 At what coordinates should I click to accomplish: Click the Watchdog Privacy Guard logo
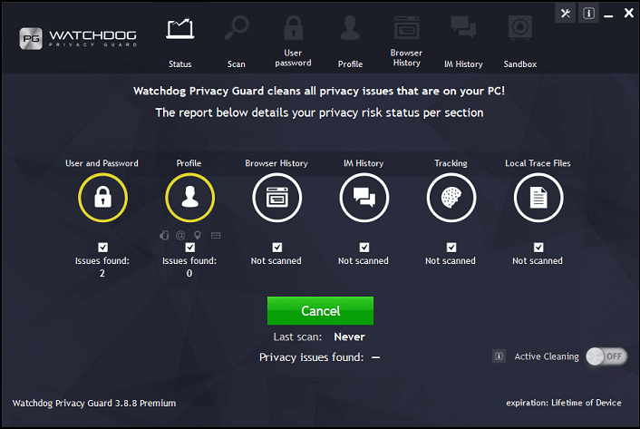tap(78, 39)
